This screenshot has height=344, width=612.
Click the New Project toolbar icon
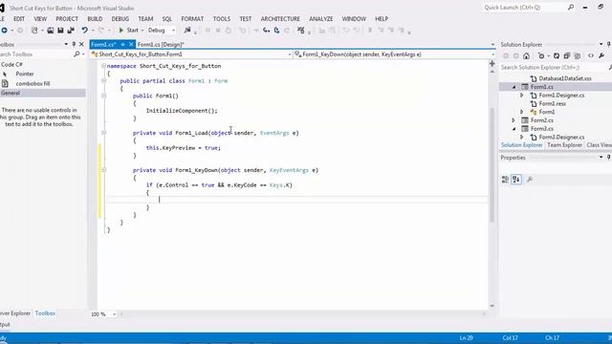click(x=34, y=31)
